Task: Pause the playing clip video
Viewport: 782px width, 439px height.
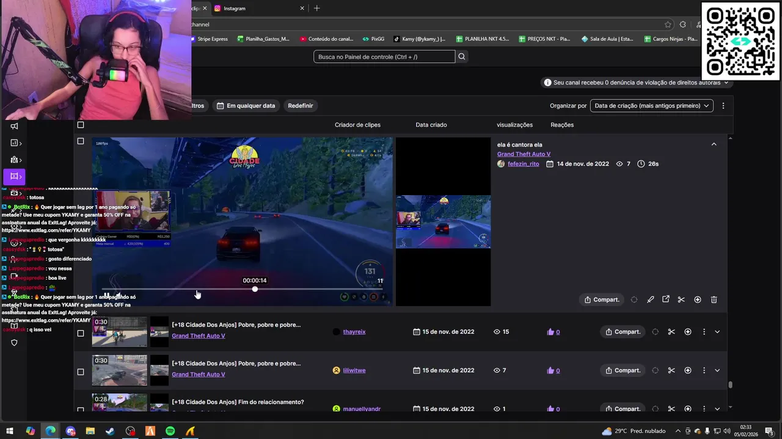Action: (x=106, y=296)
